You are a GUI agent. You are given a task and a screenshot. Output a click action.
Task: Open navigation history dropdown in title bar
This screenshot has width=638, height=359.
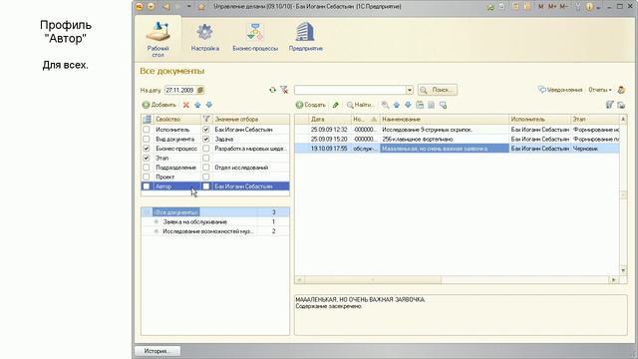pos(189,7)
